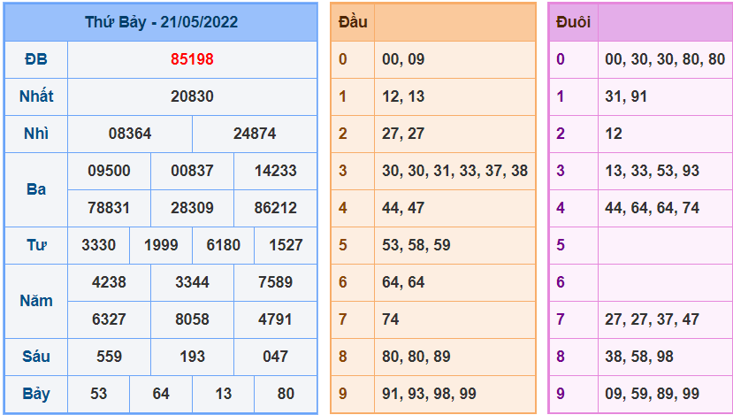Click the Ba prize number 09500

pos(109,171)
